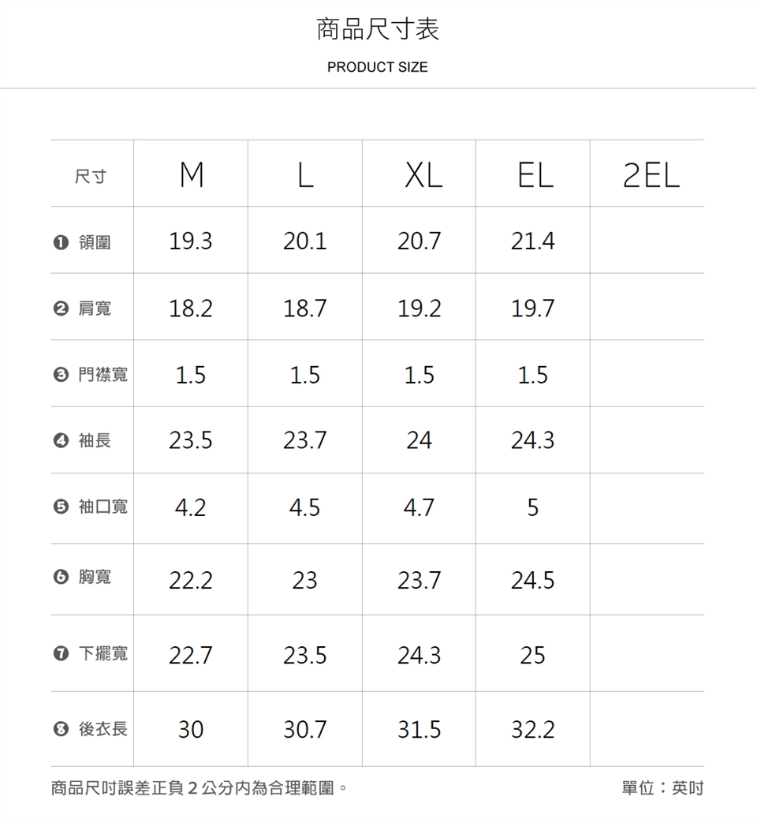
Task: Click the 尺寸 header cell
Action: click(91, 177)
